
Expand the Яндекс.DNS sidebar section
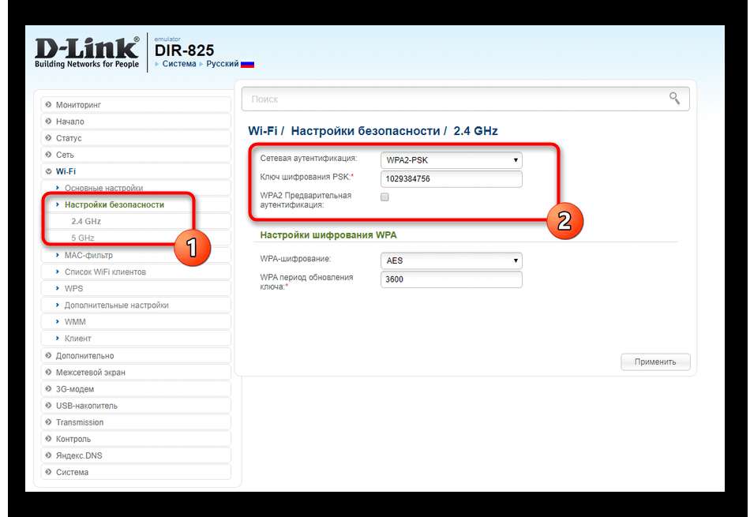pyautogui.click(x=136, y=455)
